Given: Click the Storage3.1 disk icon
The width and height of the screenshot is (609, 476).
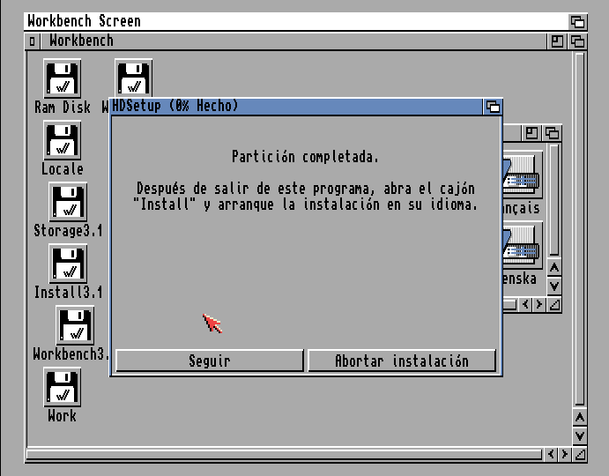Looking at the screenshot, I should click(68, 203).
